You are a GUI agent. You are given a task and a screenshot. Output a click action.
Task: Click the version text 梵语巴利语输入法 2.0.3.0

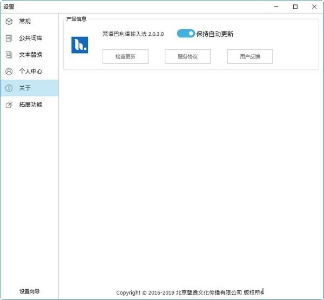pyautogui.click(x=133, y=34)
